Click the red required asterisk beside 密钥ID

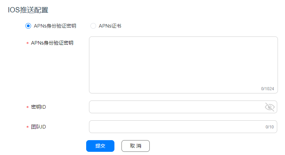[28, 107]
